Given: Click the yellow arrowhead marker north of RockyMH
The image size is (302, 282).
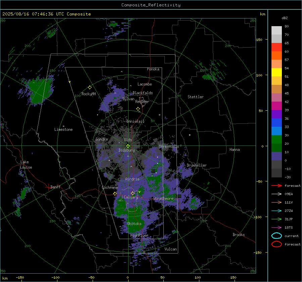Looking at the screenshot, I should (70, 82).
